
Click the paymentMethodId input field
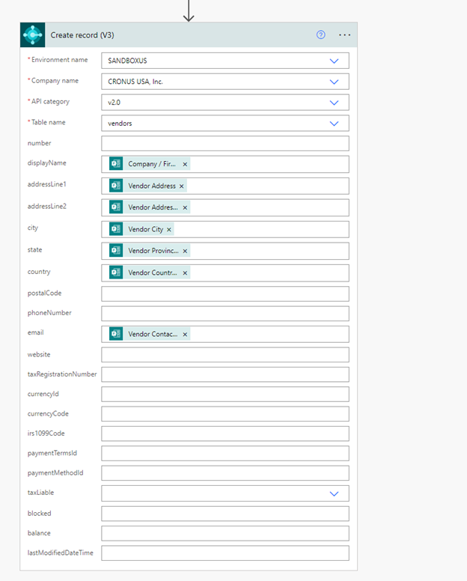point(225,473)
